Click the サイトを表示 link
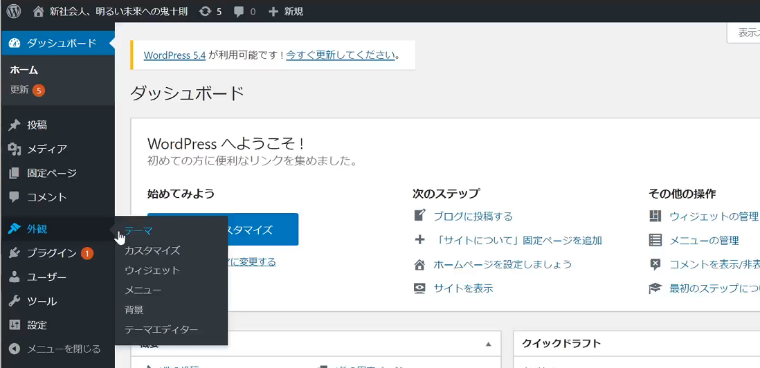The width and height of the screenshot is (760, 368). tap(463, 288)
